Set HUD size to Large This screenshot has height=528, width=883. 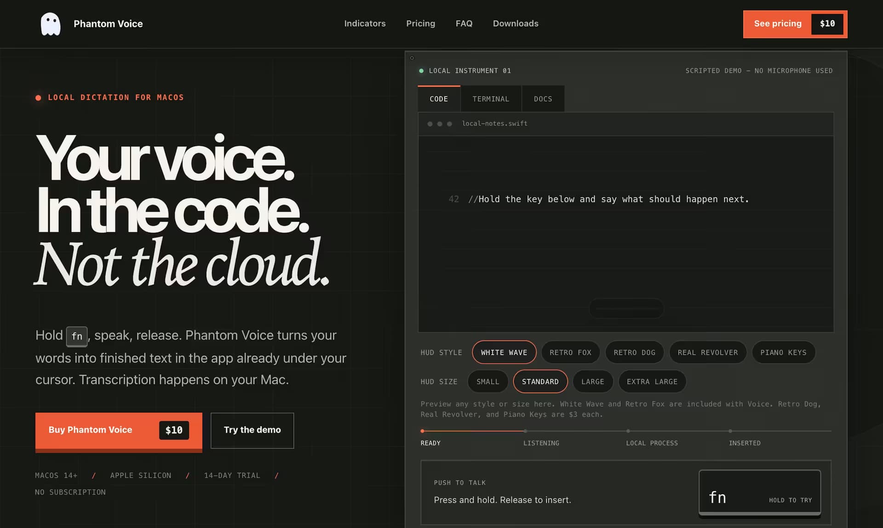(x=592, y=381)
